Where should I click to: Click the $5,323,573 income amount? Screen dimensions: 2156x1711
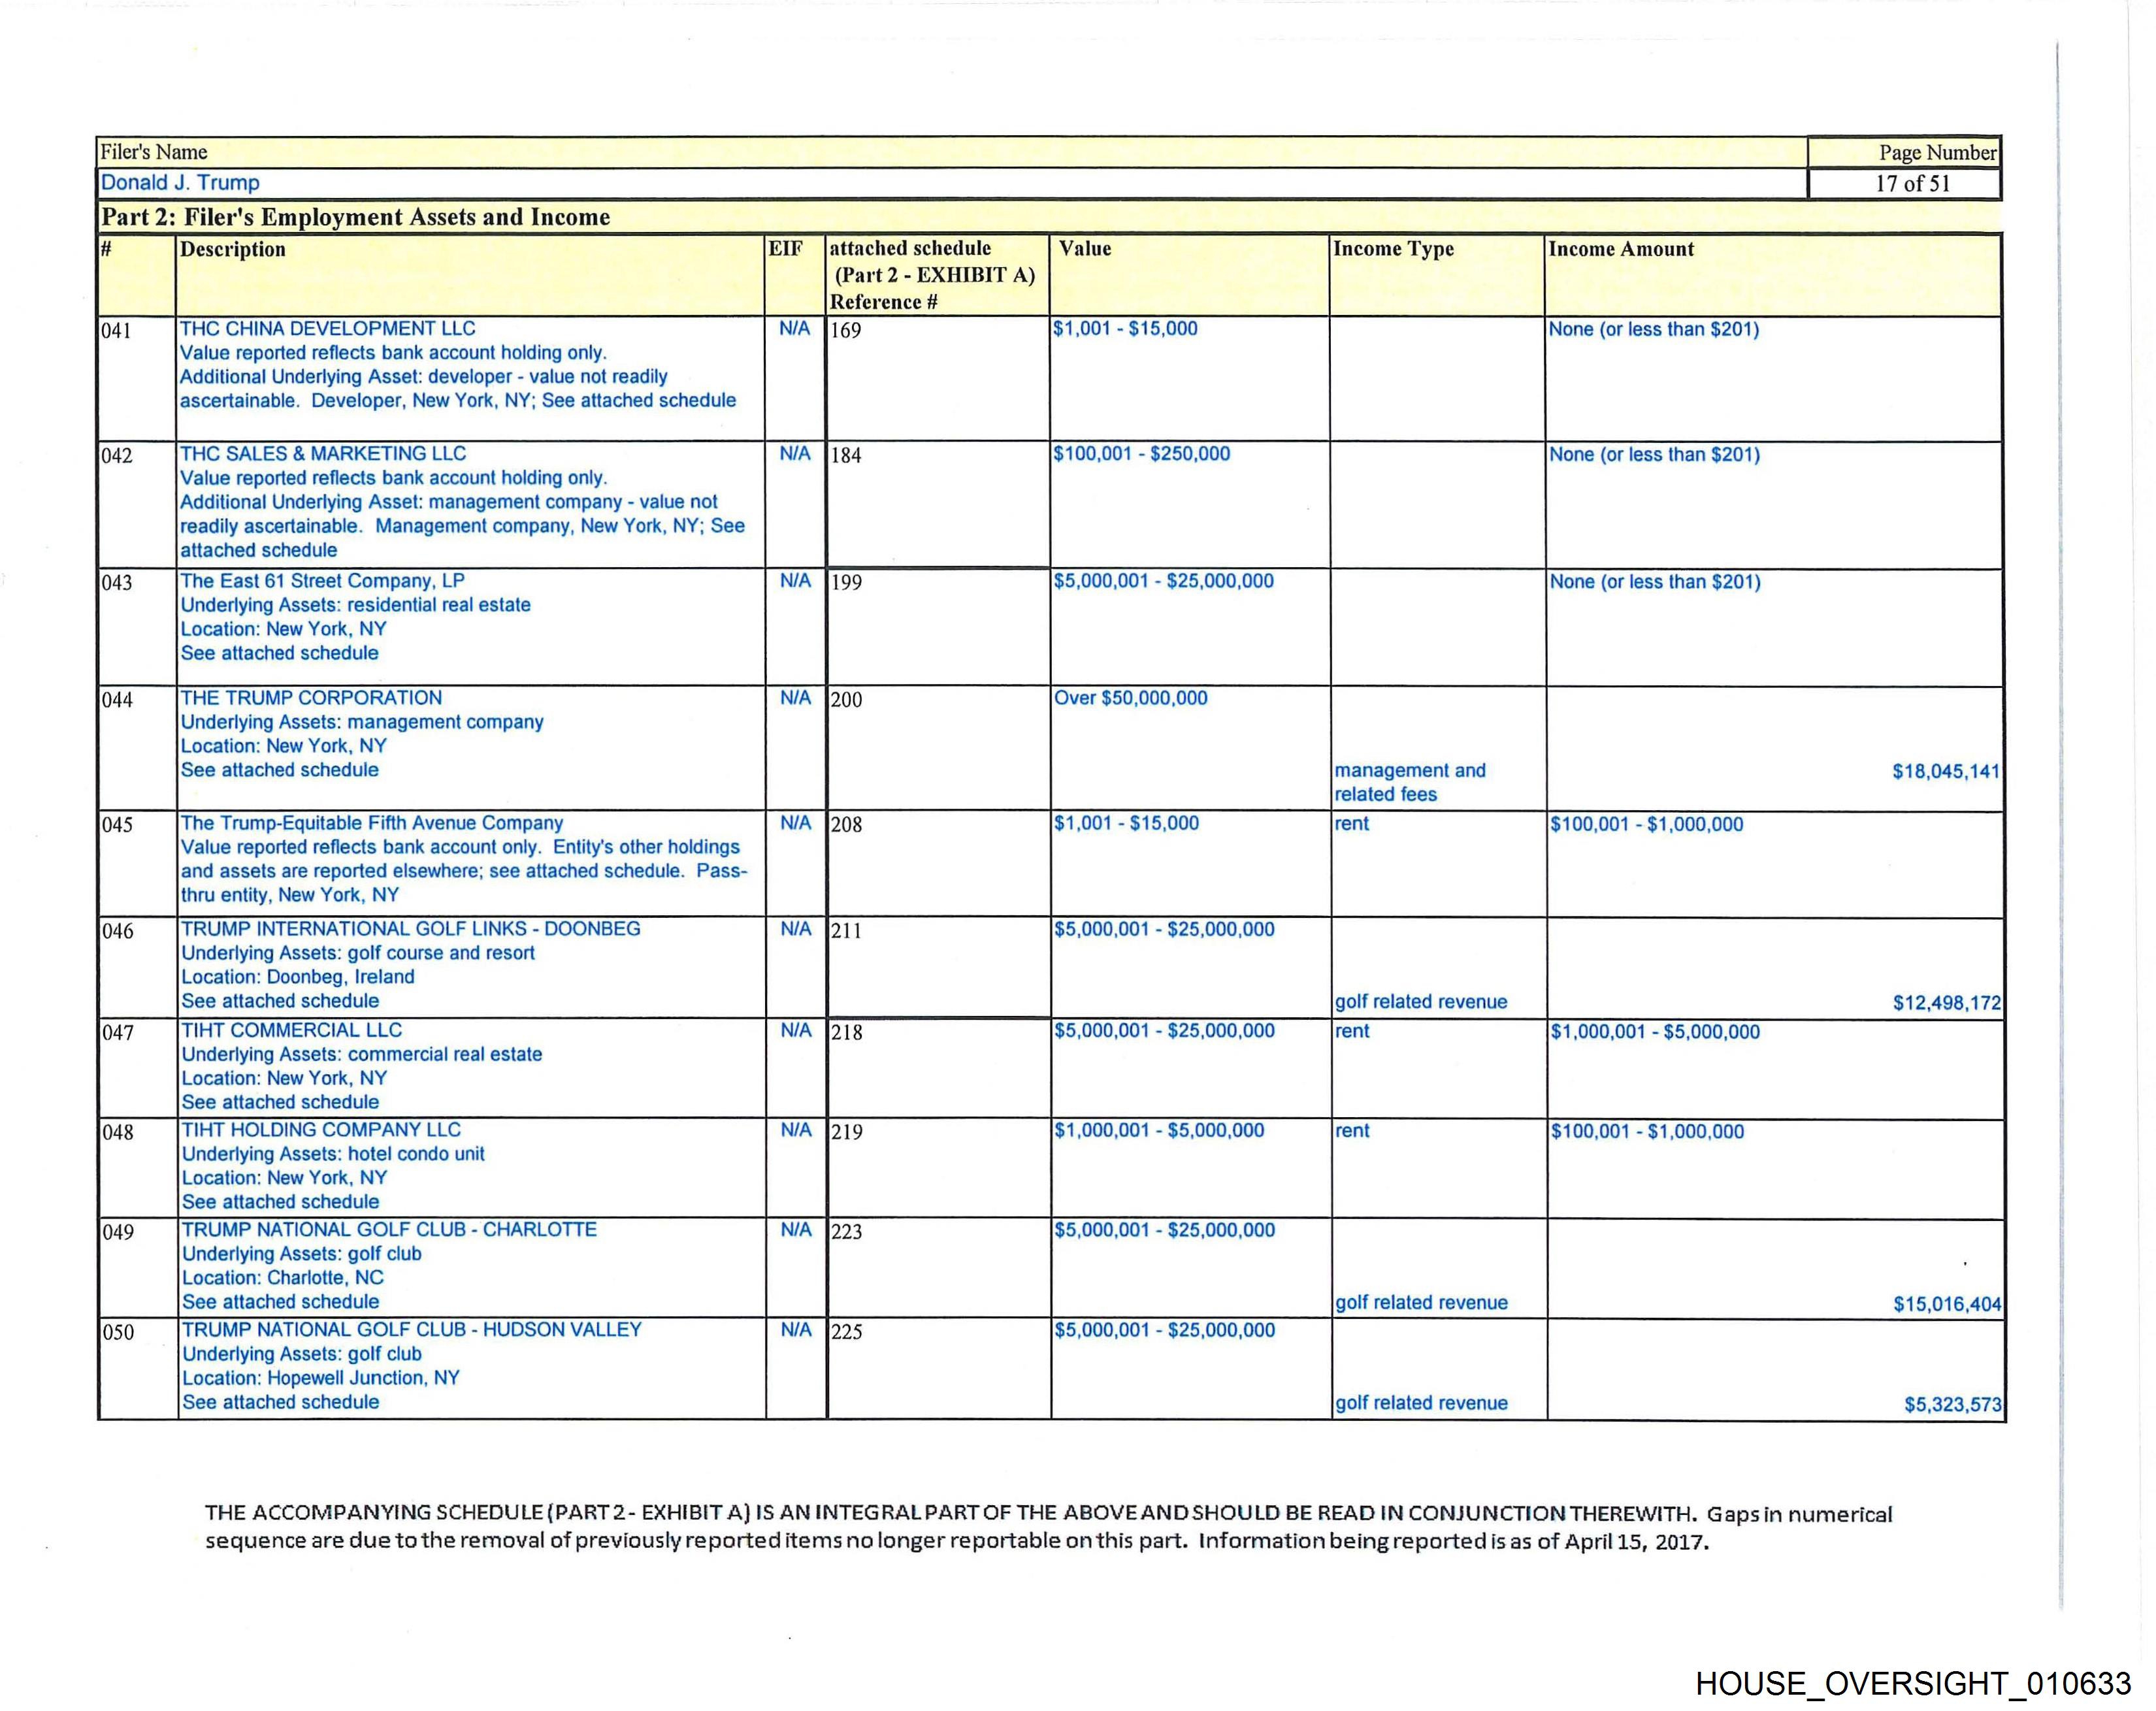pyautogui.click(x=1952, y=1405)
